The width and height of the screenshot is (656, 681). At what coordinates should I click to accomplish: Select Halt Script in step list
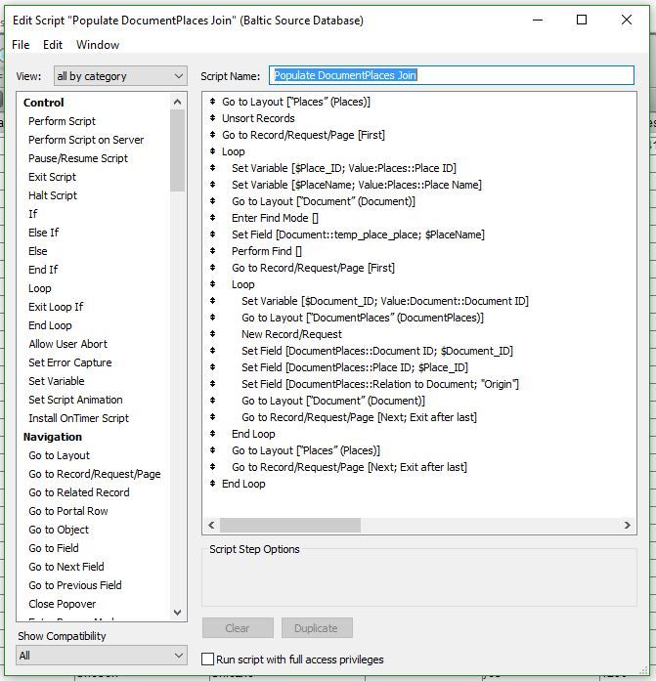pyautogui.click(x=53, y=195)
